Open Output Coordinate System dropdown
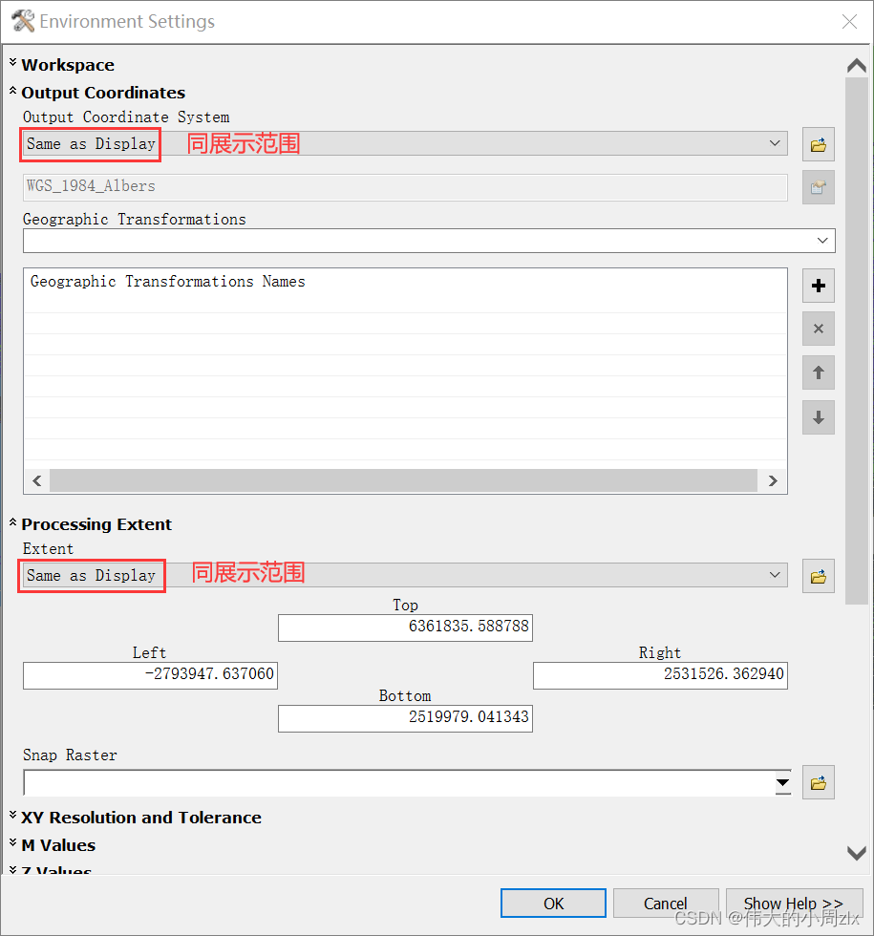Image resolution: width=874 pixels, height=936 pixels. pos(775,143)
